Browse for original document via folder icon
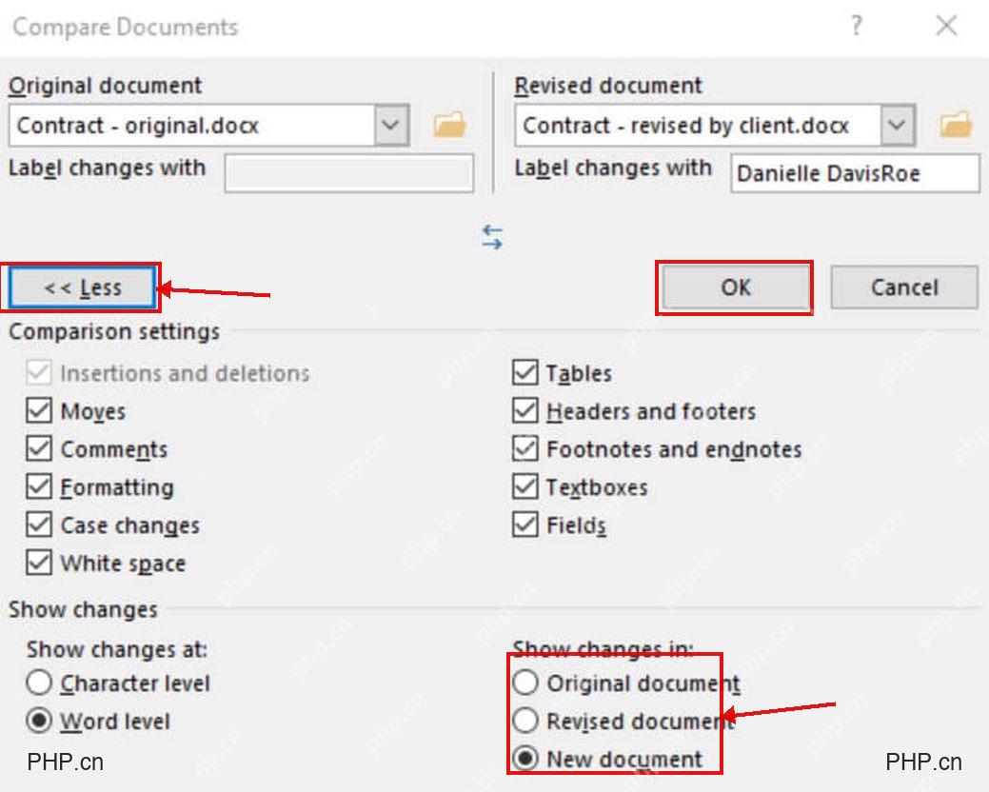This screenshot has width=989, height=792. (449, 125)
